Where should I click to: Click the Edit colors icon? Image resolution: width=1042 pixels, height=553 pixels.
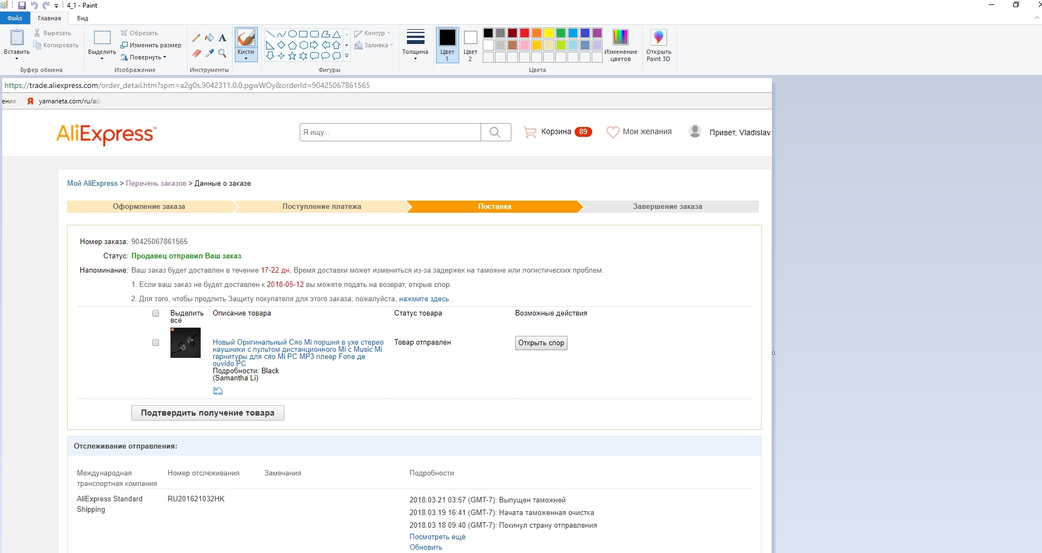[x=620, y=45]
